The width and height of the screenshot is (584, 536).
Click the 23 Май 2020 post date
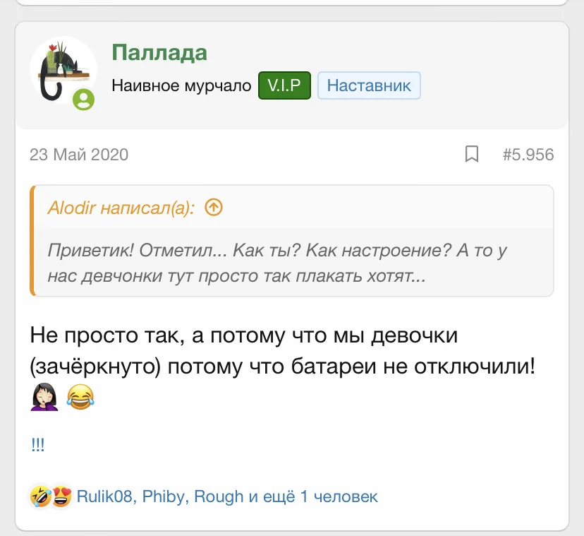[x=79, y=154]
